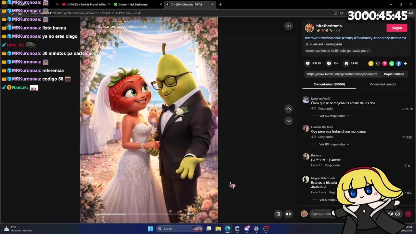Click the Agregar comentario input field
Viewport: 416px width, 234px height.
[x=348, y=214]
